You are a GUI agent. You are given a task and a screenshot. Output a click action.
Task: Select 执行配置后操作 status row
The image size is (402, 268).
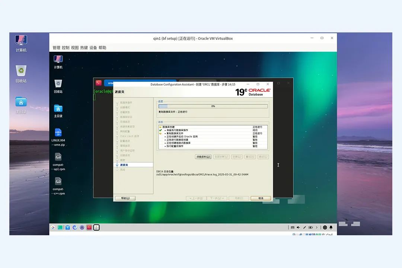click(x=213, y=146)
